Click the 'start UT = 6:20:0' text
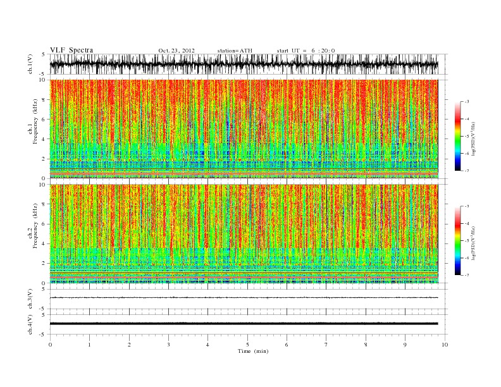The height and width of the screenshot is (387, 501). (x=306, y=51)
